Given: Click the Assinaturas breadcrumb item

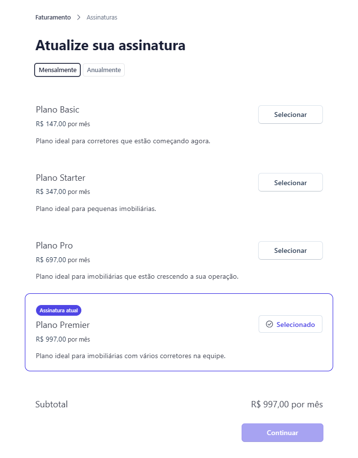Looking at the screenshot, I should coord(102,18).
